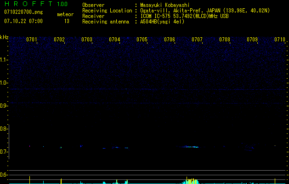Click the 0702 time marker

pos(59,40)
